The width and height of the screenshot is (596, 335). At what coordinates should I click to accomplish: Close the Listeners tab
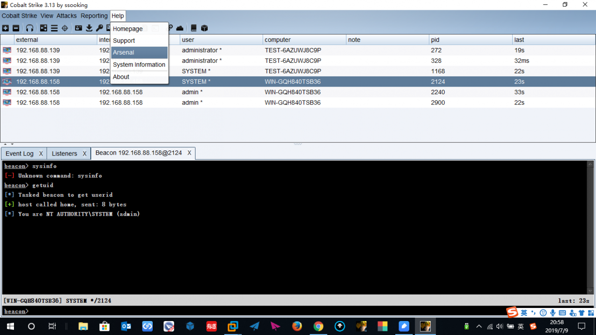coord(85,153)
